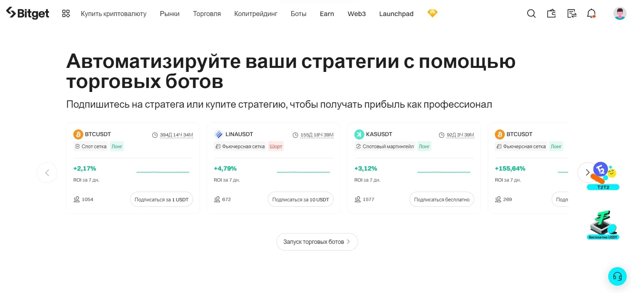The image size is (631, 293).
Task: Open the apps grid menu icon
Action: tap(66, 14)
